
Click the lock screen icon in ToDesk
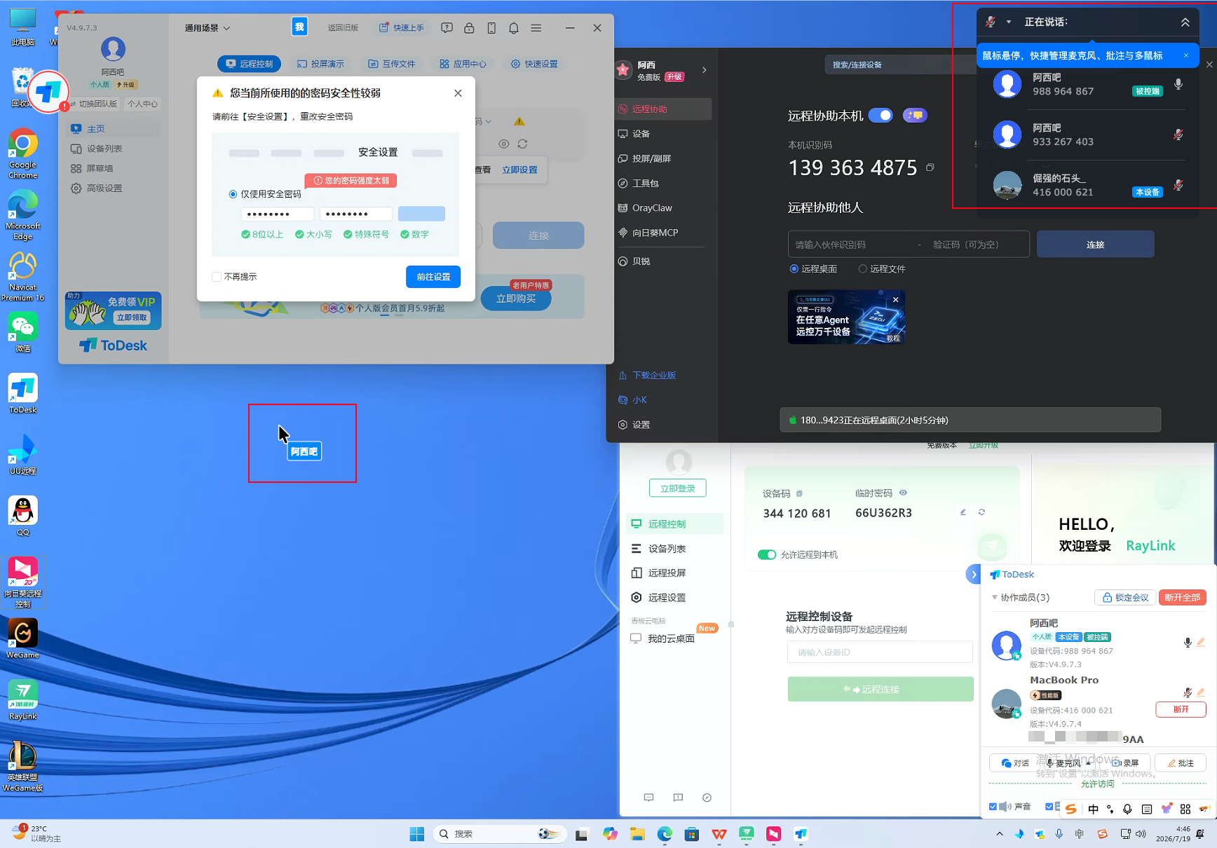(469, 28)
